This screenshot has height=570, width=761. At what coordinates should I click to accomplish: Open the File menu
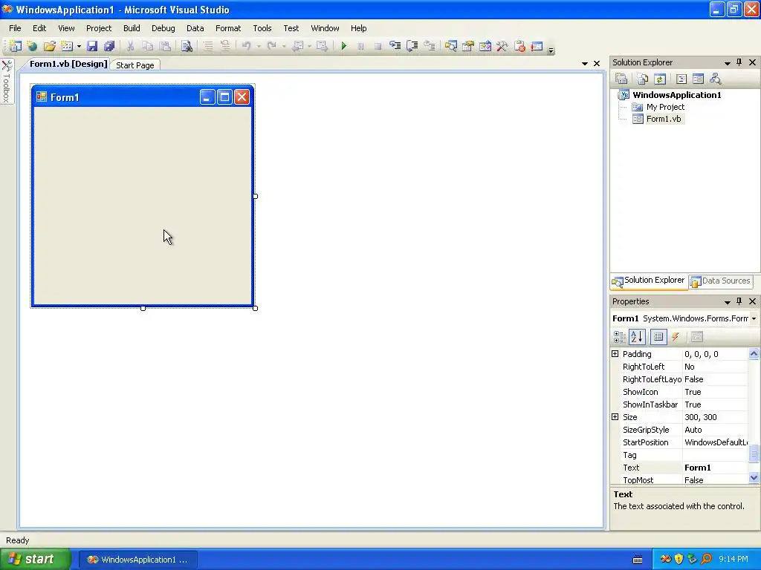pos(15,28)
